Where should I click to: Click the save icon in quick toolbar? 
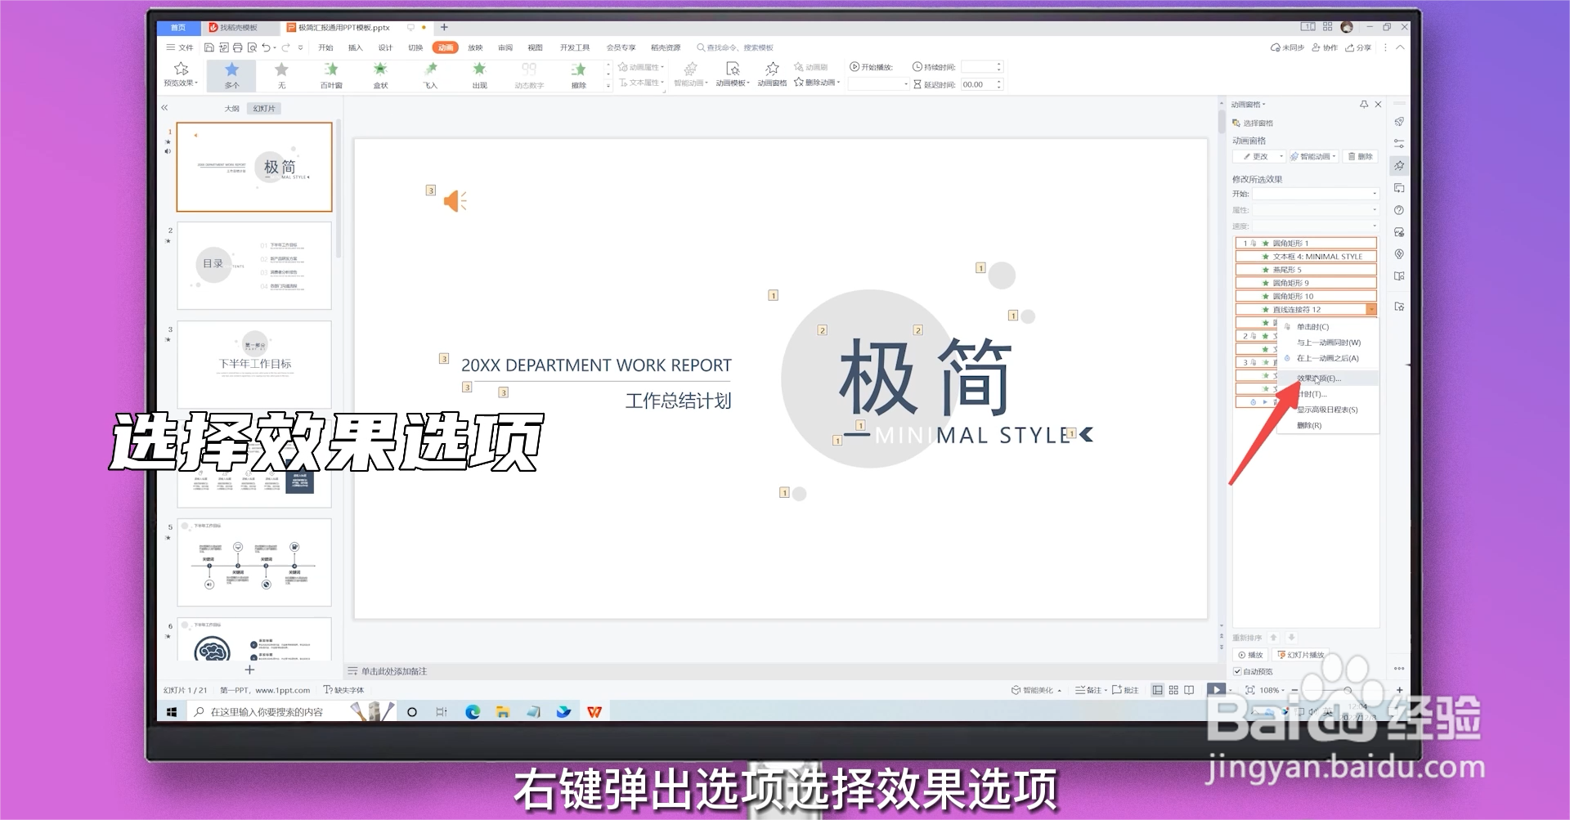209,47
